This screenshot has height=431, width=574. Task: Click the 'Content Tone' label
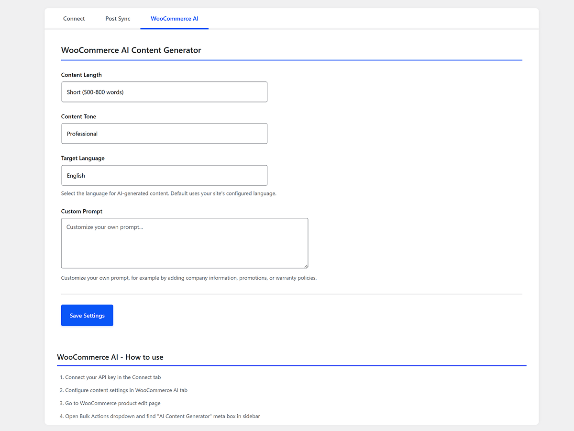point(78,116)
